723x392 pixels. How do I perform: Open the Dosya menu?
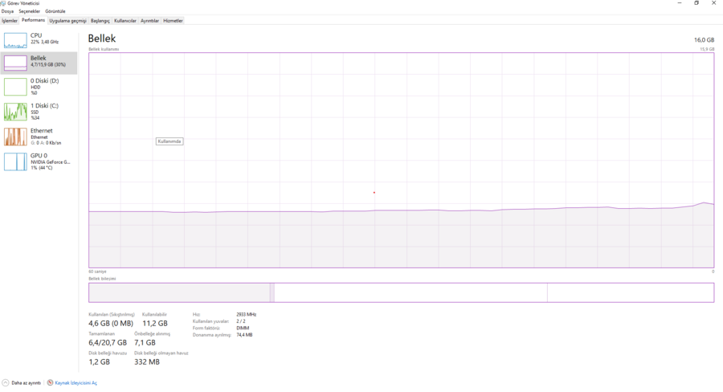coord(7,11)
